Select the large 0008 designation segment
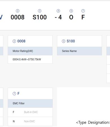110x127 pixels. coord(17,17)
